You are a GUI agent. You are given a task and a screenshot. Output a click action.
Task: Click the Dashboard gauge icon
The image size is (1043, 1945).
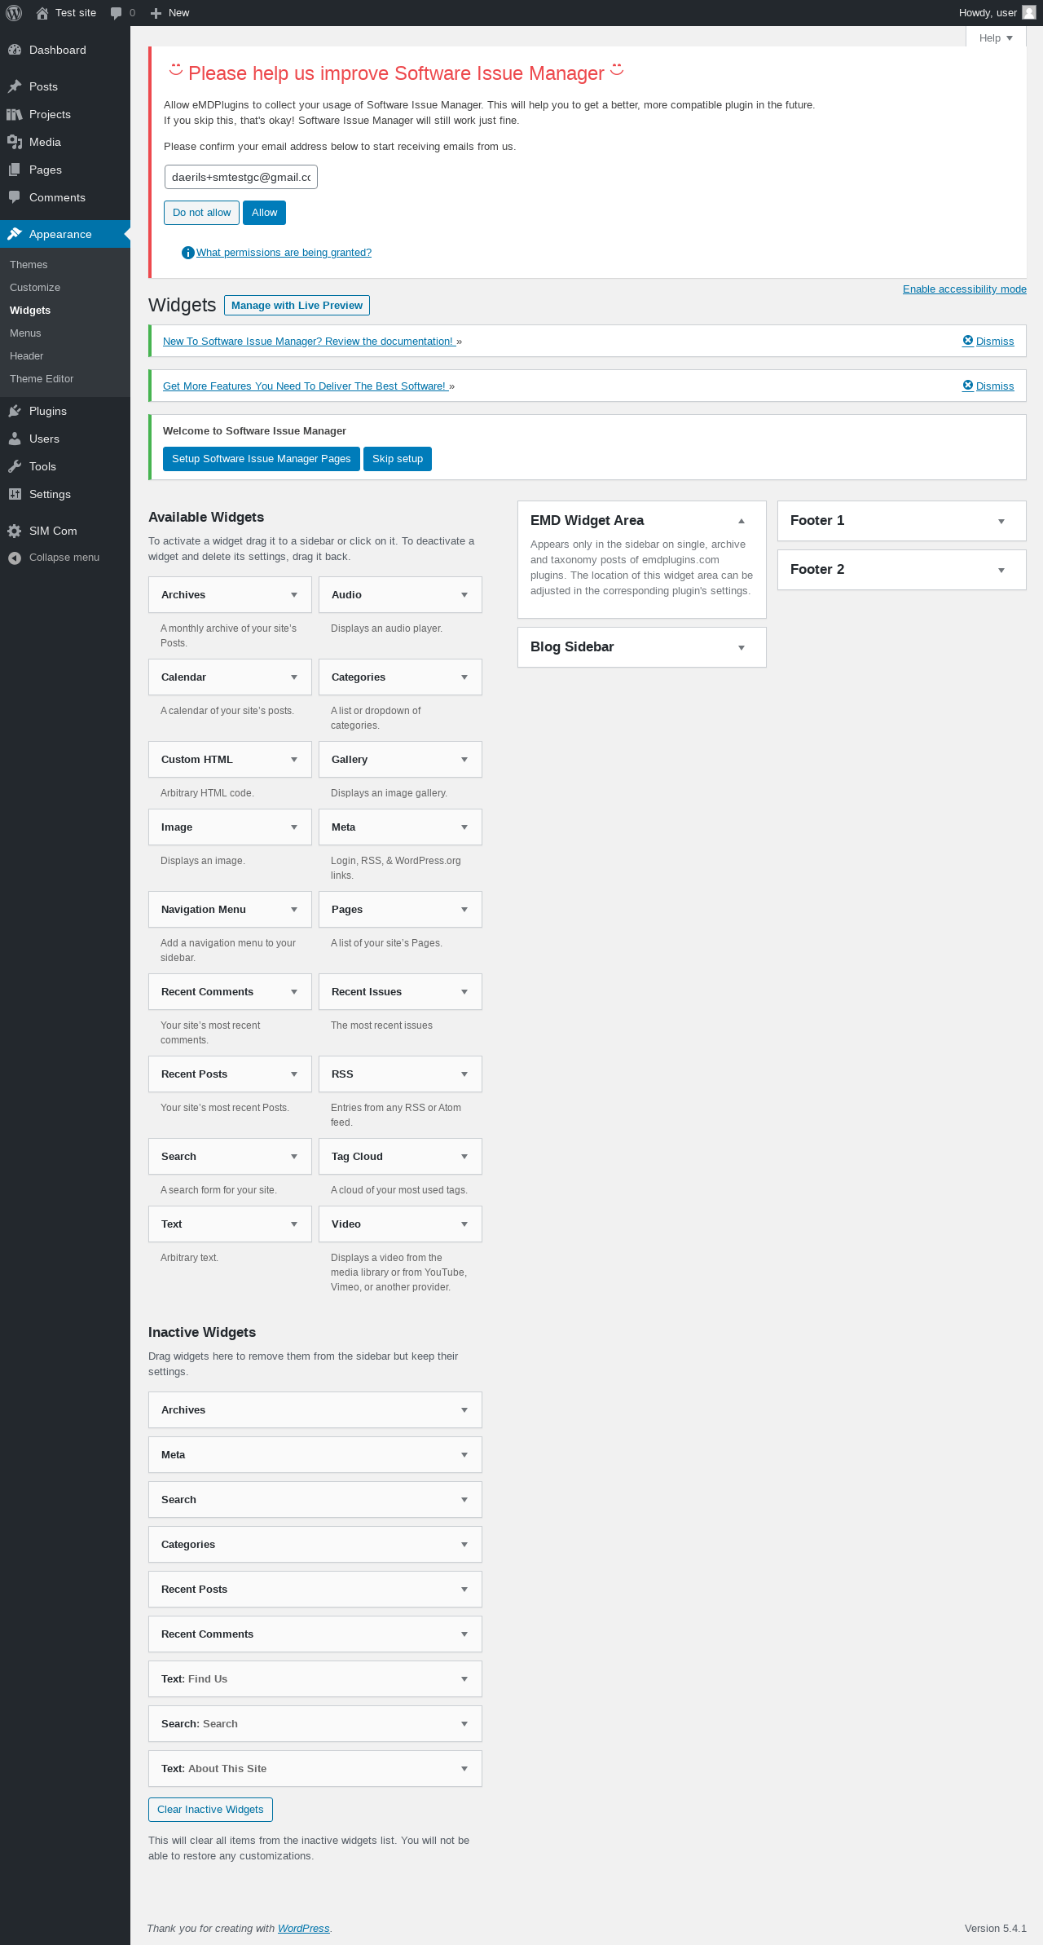pyautogui.click(x=15, y=50)
